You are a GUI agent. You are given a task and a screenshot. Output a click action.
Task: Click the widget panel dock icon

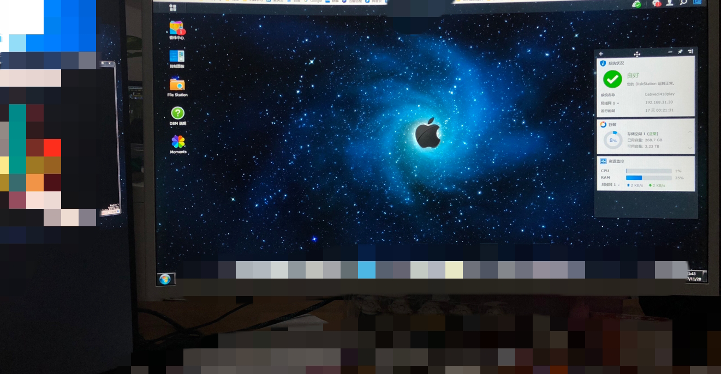(690, 51)
